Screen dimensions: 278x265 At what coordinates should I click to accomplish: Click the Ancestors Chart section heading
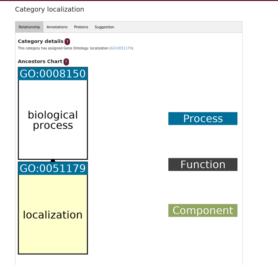(x=40, y=61)
